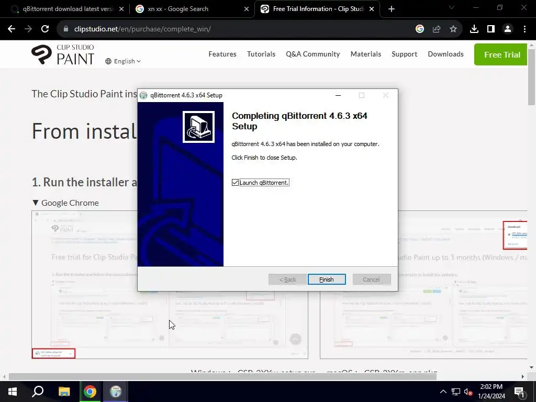Open the taskbar clock showing 2:02 PM

(x=492, y=392)
